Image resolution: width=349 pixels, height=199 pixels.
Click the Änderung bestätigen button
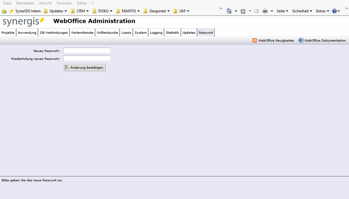(84, 67)
